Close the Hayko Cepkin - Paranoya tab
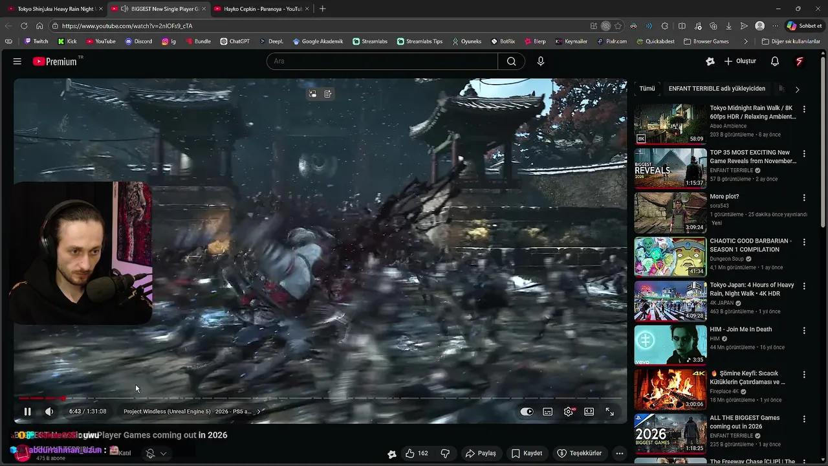Viewport: 828px width, 466px height. click(x=306, y=9)
